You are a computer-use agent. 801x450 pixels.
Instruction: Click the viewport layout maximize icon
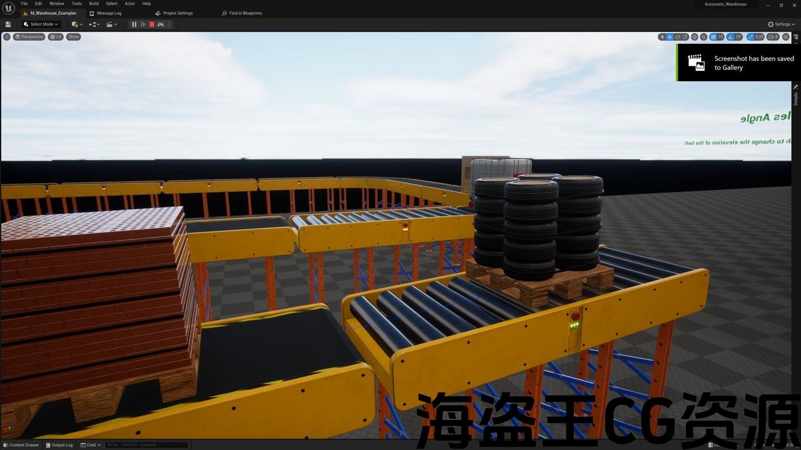(785, 37)
